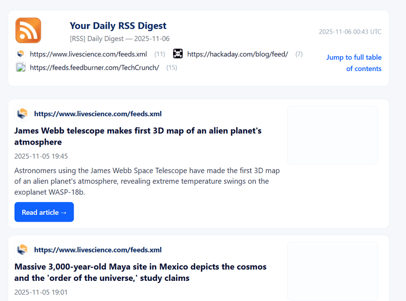This screenshot has height=301, width=406.
Task: Open the hackaday.com/blog/feed link
Action: [237, 54]
